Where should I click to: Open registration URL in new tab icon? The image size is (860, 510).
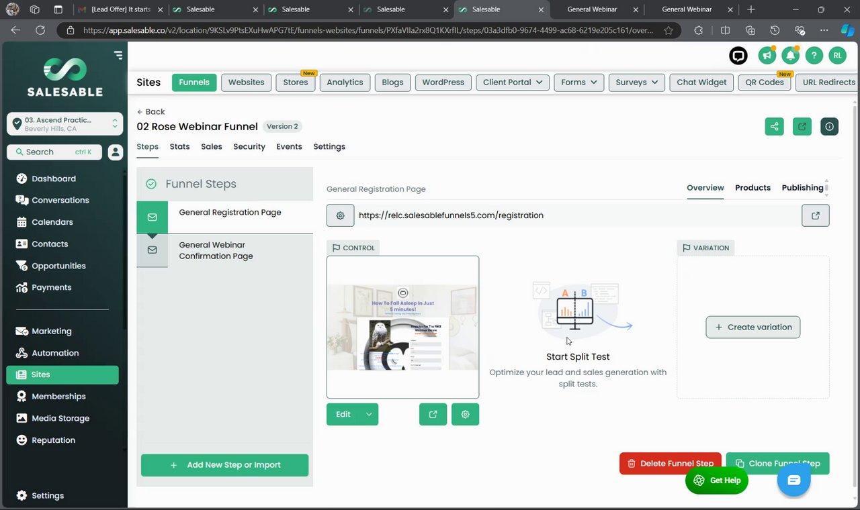click(x=816, y=215)
